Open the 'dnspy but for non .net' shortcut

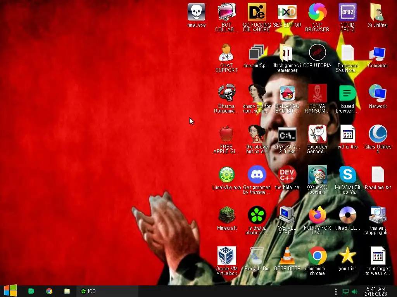257,93
